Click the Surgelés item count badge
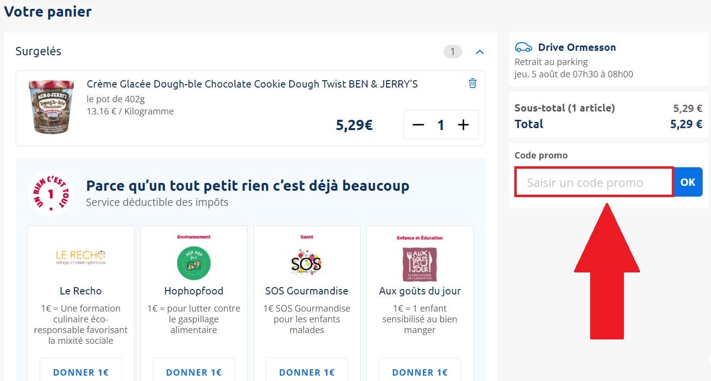 click(x=453, y=52)
